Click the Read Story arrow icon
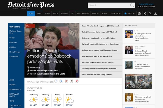163x108 pixels. tap(28, 67)
